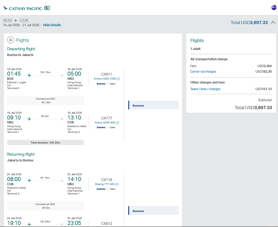Screen dimensions: 278x227
Task: Click popup icon next to Boeing 777-300
Action: click(117, 184)
